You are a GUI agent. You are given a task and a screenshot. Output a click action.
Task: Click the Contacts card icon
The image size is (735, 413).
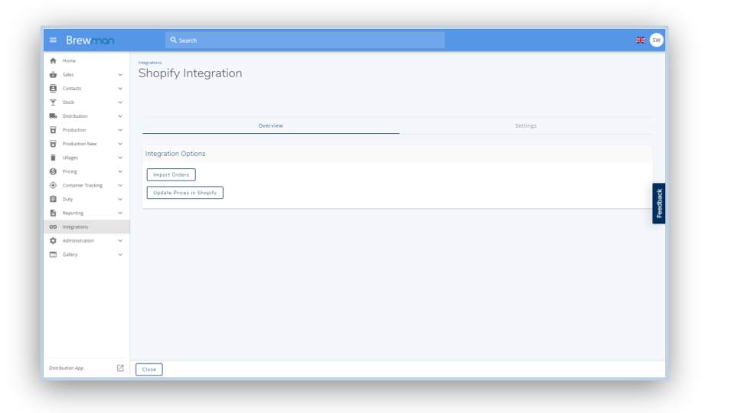click(53, 89)
